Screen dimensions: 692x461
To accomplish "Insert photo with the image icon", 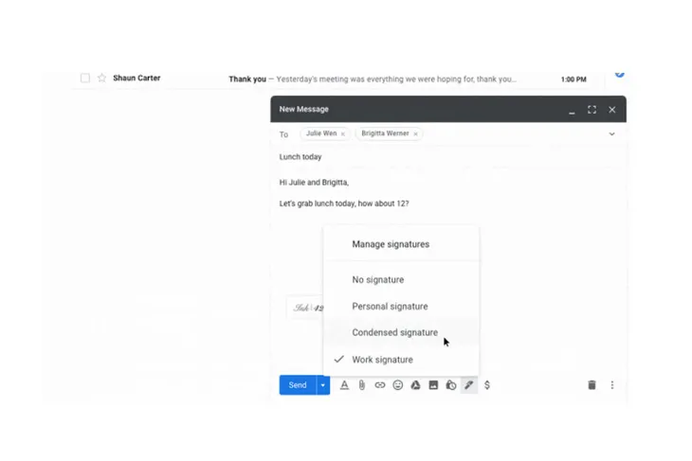I will tap(433, 385).
